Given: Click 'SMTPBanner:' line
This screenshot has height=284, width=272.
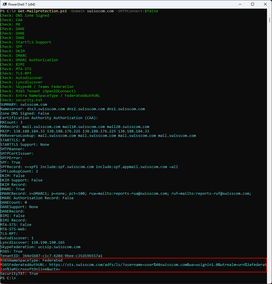Looking at the screenshot, I should click(x=12, y=149).
